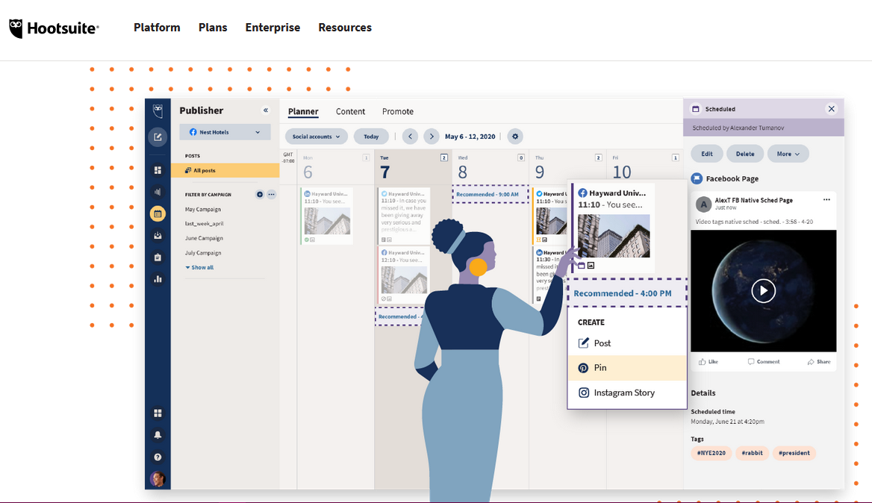Click the Today button
Image resolution: width=872 pixels, height=503 pixels.
371,136
